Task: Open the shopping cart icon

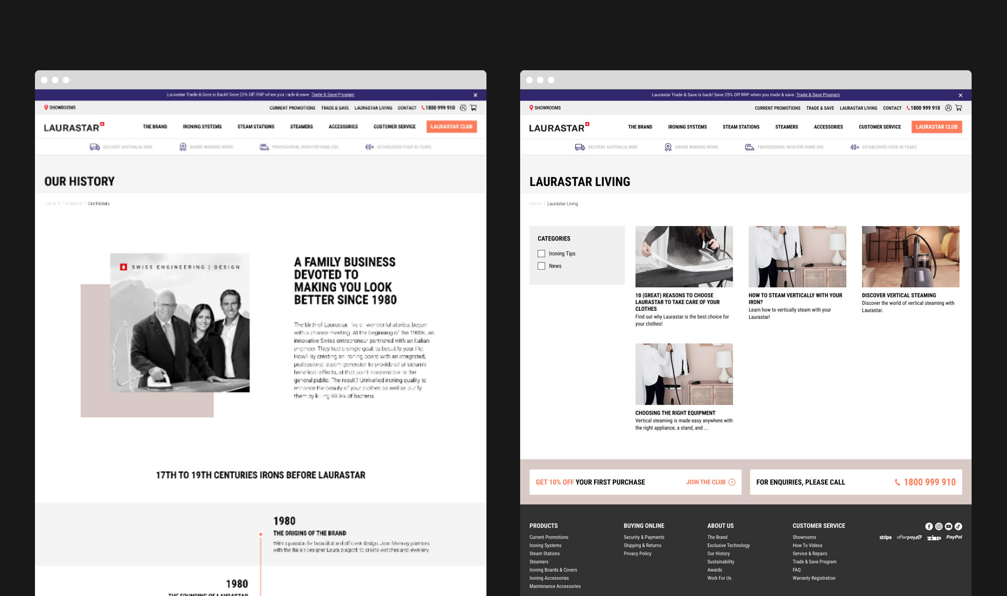Action: tap(958, 108)
